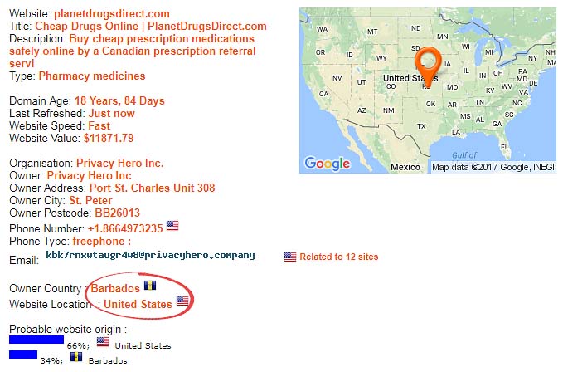Click the Pharmacy medicines type label

click(x=92, y=76)
